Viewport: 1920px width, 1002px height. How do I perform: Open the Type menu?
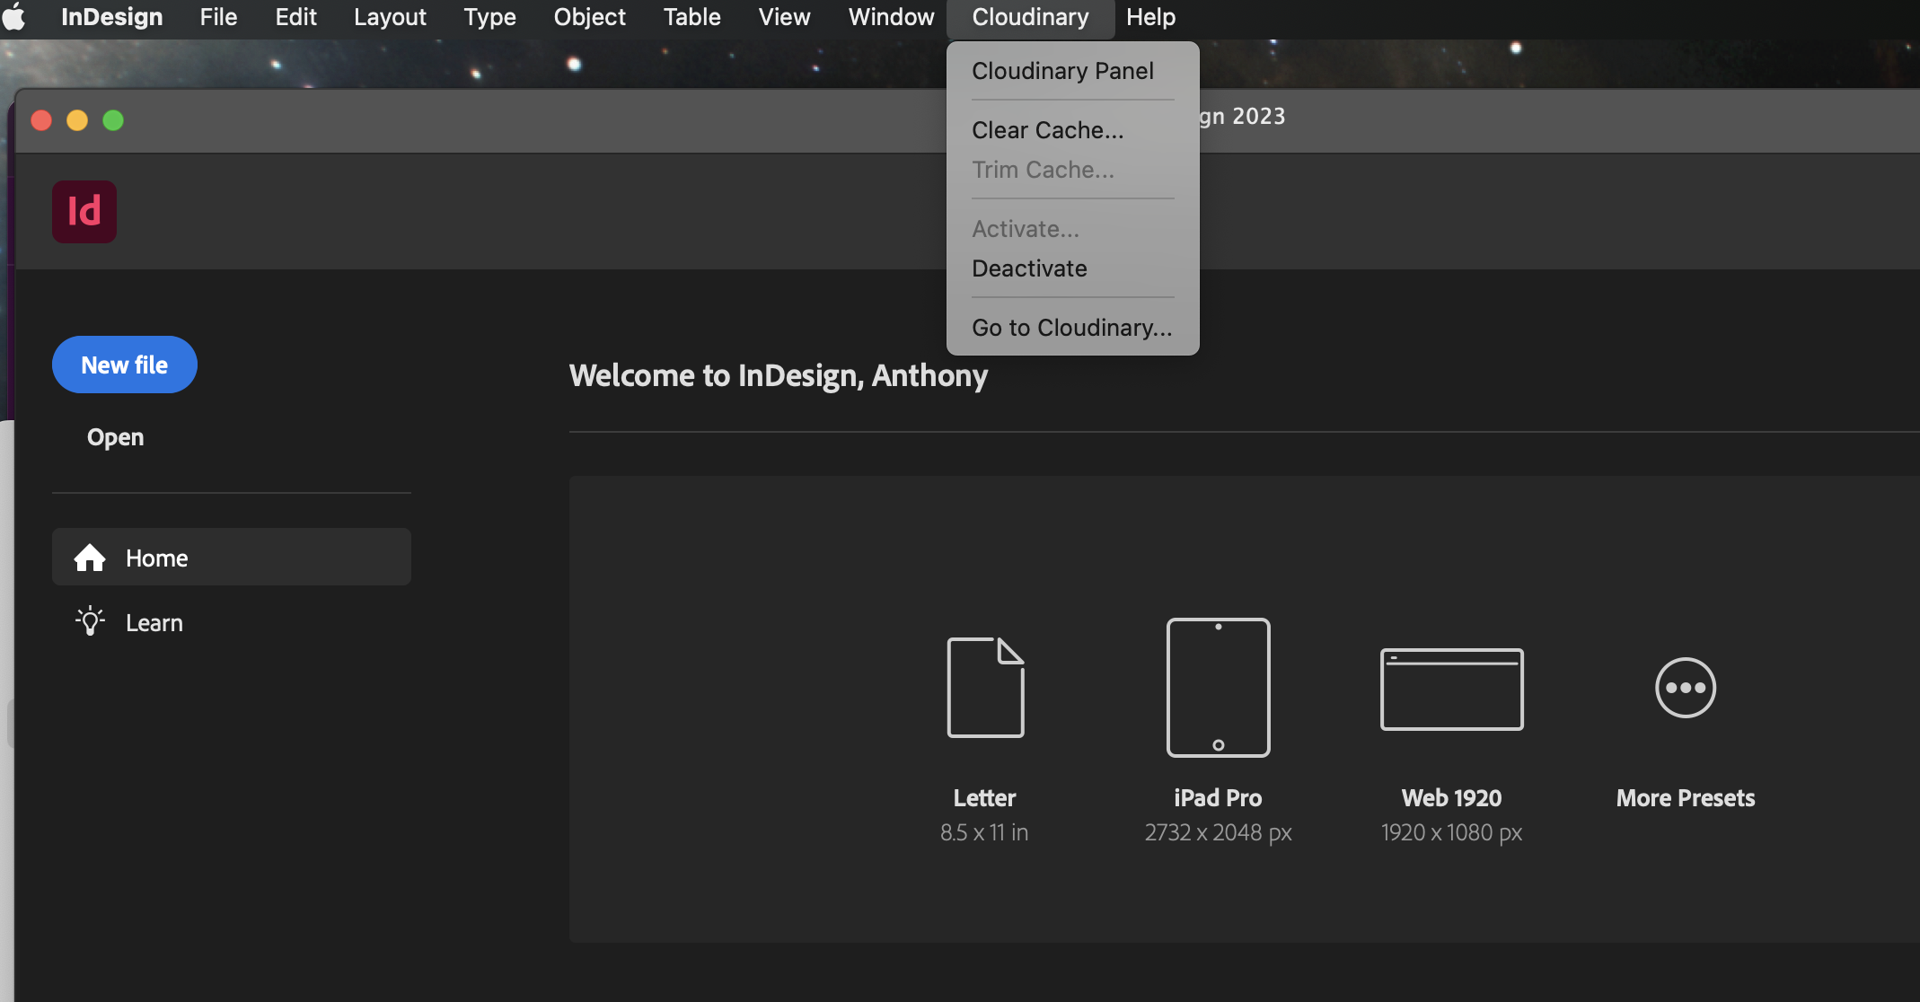pos(489,17)
